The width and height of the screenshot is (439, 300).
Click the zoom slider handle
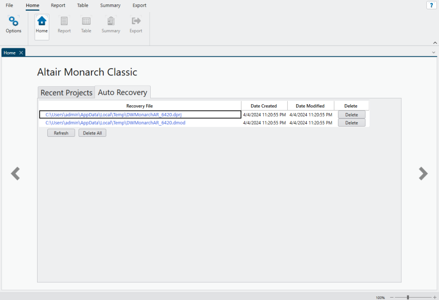pos(408,297)
